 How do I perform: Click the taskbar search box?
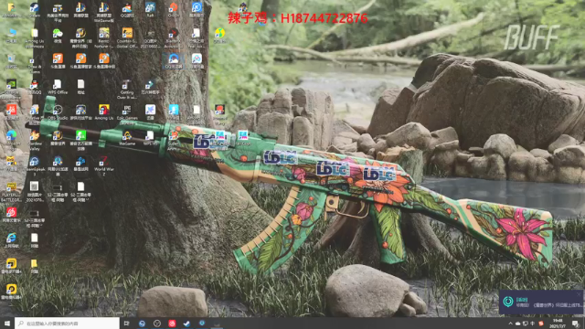coord(67,323)
